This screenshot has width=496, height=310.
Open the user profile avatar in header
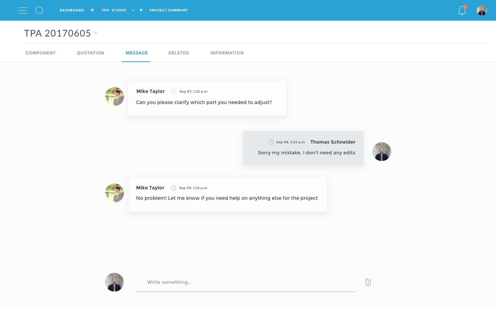(x=482, y=10)
